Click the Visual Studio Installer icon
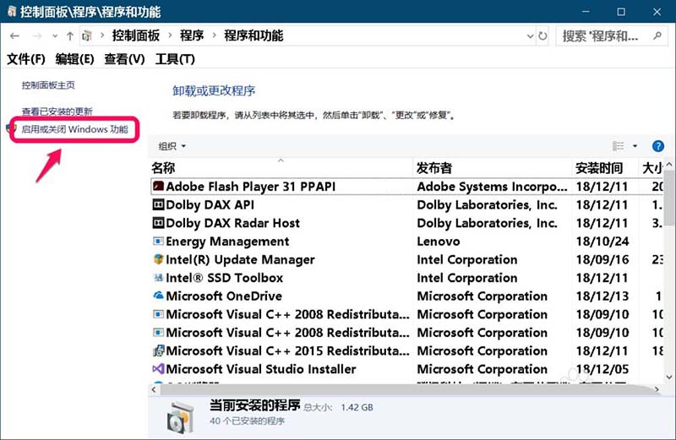The image size is (676, 440). tap(158, 369)
